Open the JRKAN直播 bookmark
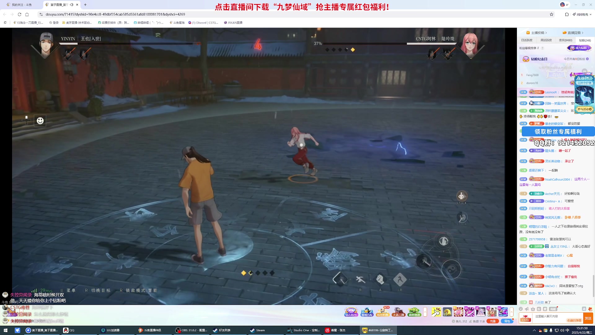The width and height of the screenshot is (595, 335). pos(233,23)
